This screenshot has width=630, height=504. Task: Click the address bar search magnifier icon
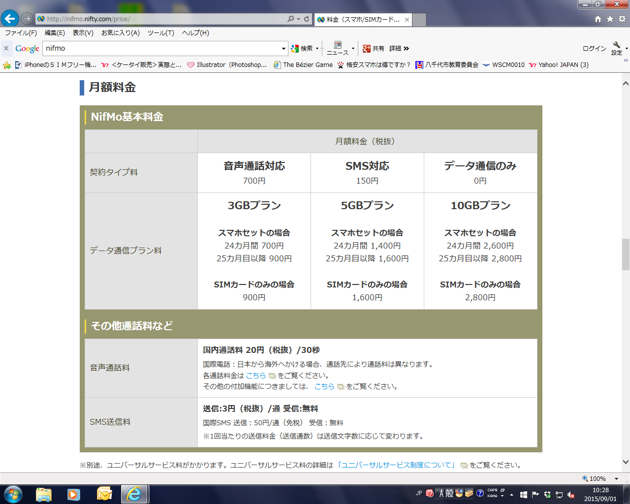point(291,19)
